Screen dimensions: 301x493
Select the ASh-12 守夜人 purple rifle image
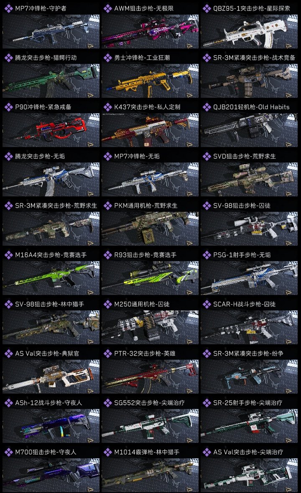pyautogui.click(x=51, y=426)
